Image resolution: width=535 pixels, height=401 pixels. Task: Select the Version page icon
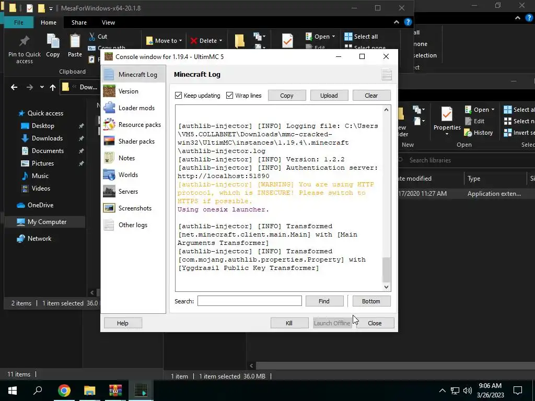pos(109,91)
